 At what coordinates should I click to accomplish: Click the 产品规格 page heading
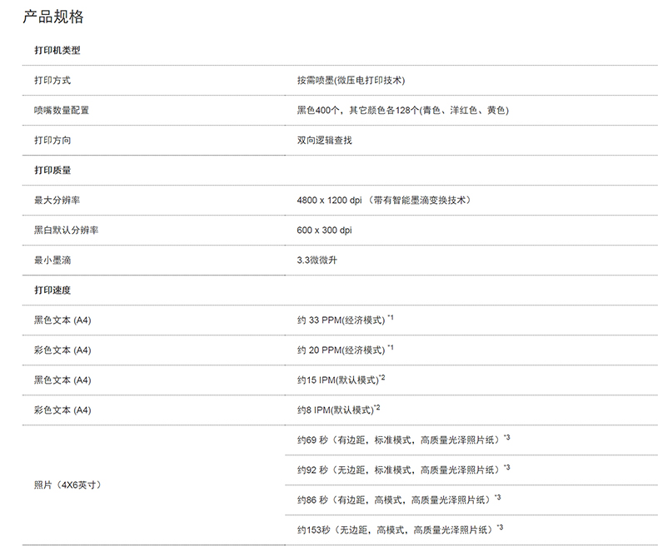(53, 17)
